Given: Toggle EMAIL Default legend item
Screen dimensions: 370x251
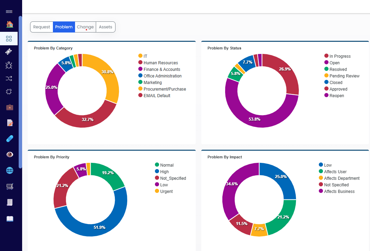Looking at the screenshot, I should (x=154, y=96).
